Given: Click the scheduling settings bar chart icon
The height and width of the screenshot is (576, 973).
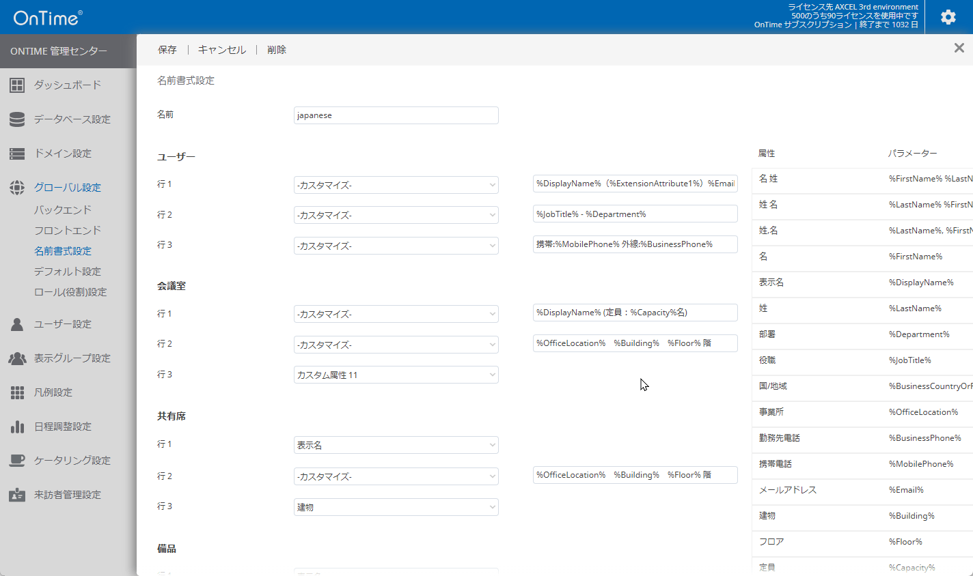Looking at the screenshot, I should [x=17, y=427].
